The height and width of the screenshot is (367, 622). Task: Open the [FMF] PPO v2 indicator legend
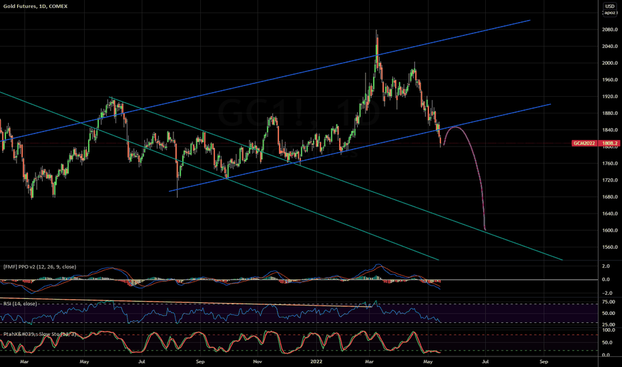[39, 267]
